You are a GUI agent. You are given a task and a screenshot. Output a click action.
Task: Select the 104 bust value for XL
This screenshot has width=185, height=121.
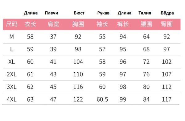(78, 62)
